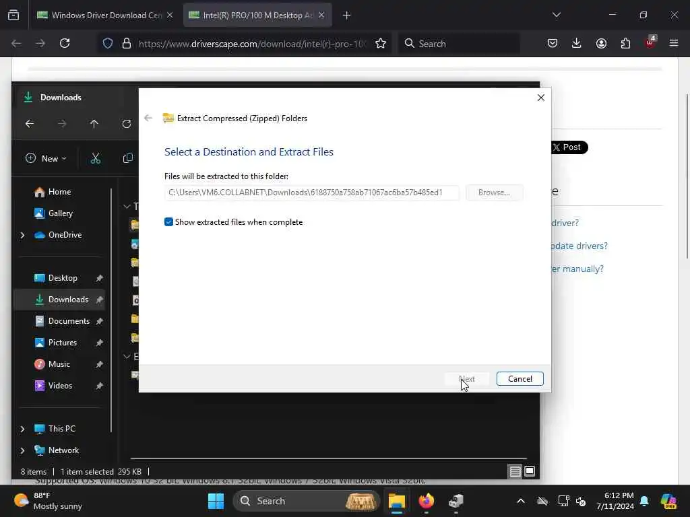
Task: Switch Explorer to large thumbnails view
Action: pos(530,471)
